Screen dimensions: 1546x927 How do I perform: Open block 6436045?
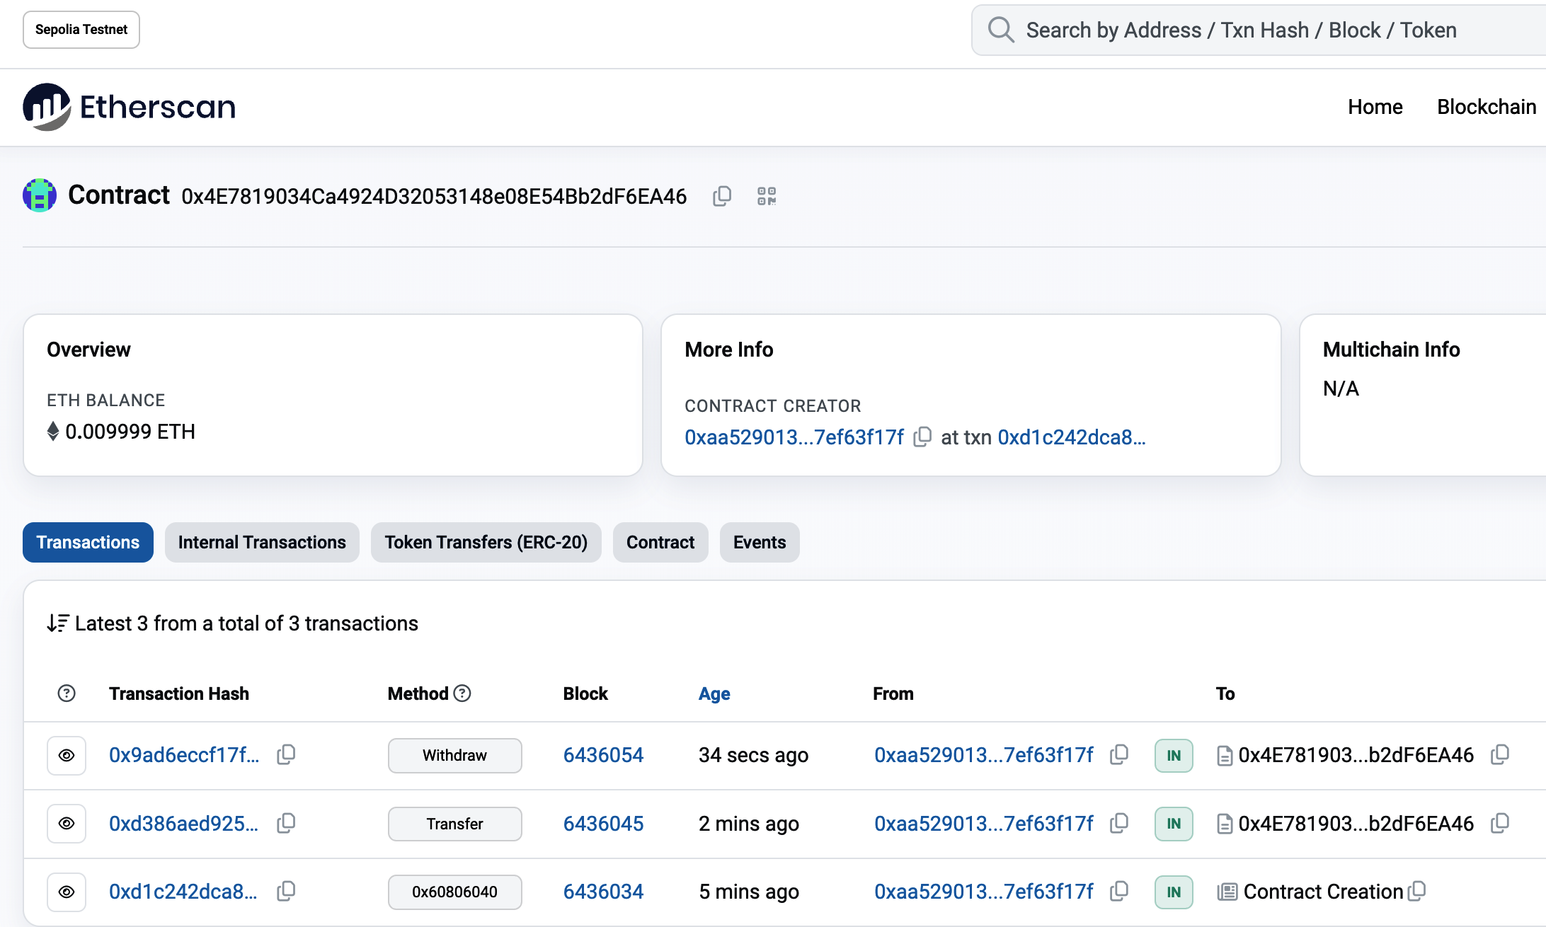coord(602,823)
